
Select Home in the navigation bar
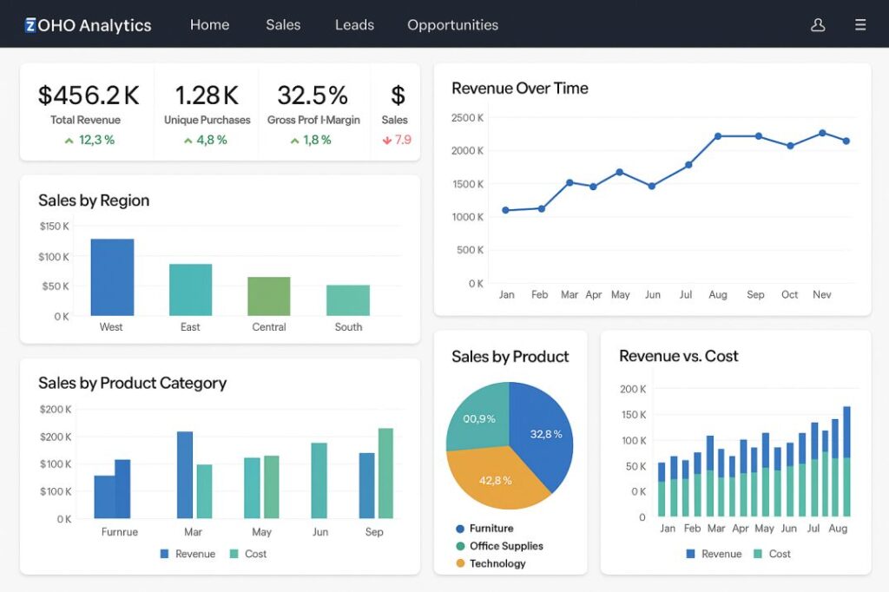click(209, 25)
